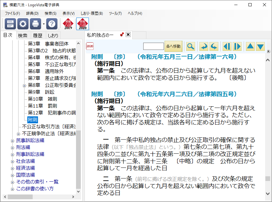This screenshot has height=202, width=272.
Task: Select 第3章の2 独占的状態 in the tree
Action: click(x=52, y=50)
